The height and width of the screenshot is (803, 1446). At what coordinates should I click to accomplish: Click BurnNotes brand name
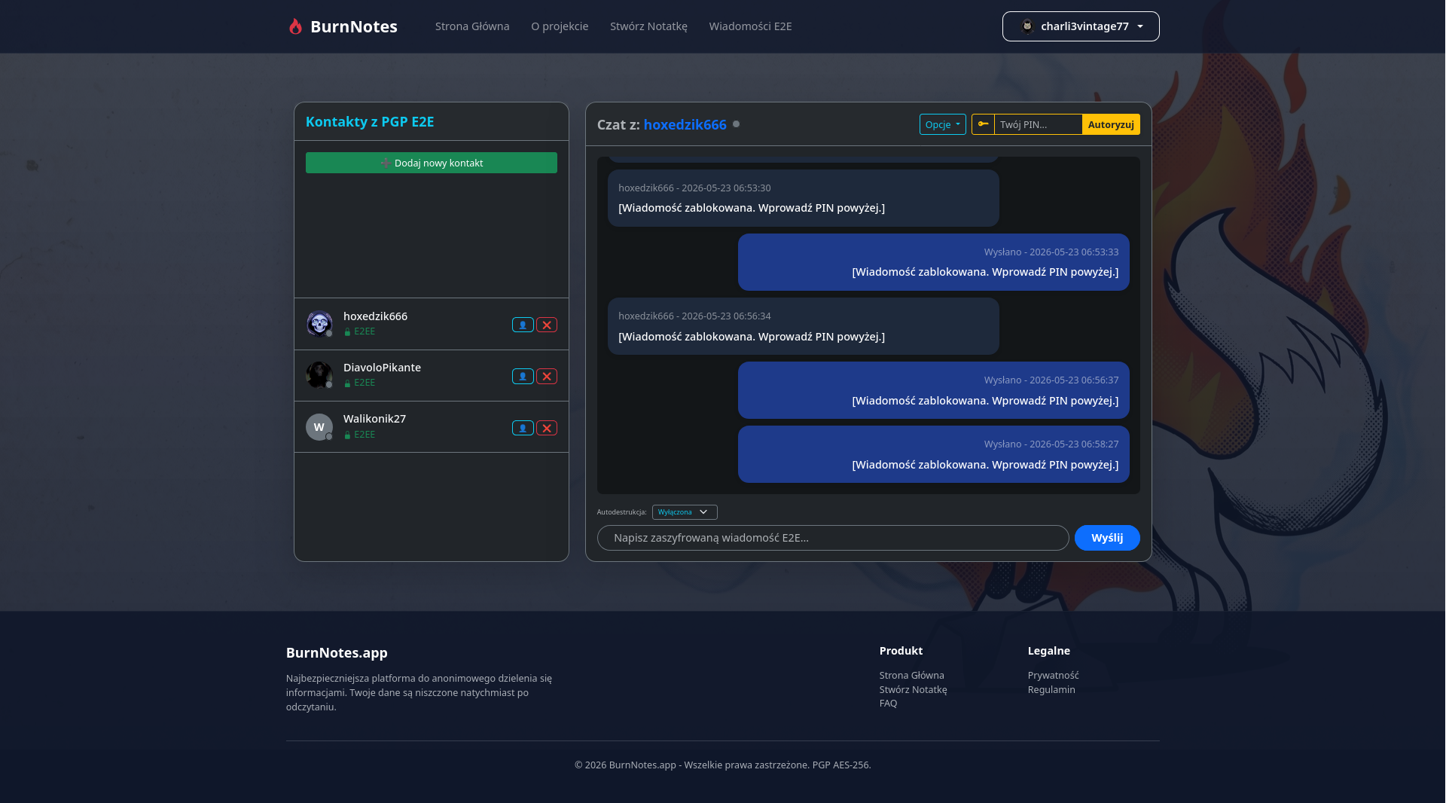354,26
